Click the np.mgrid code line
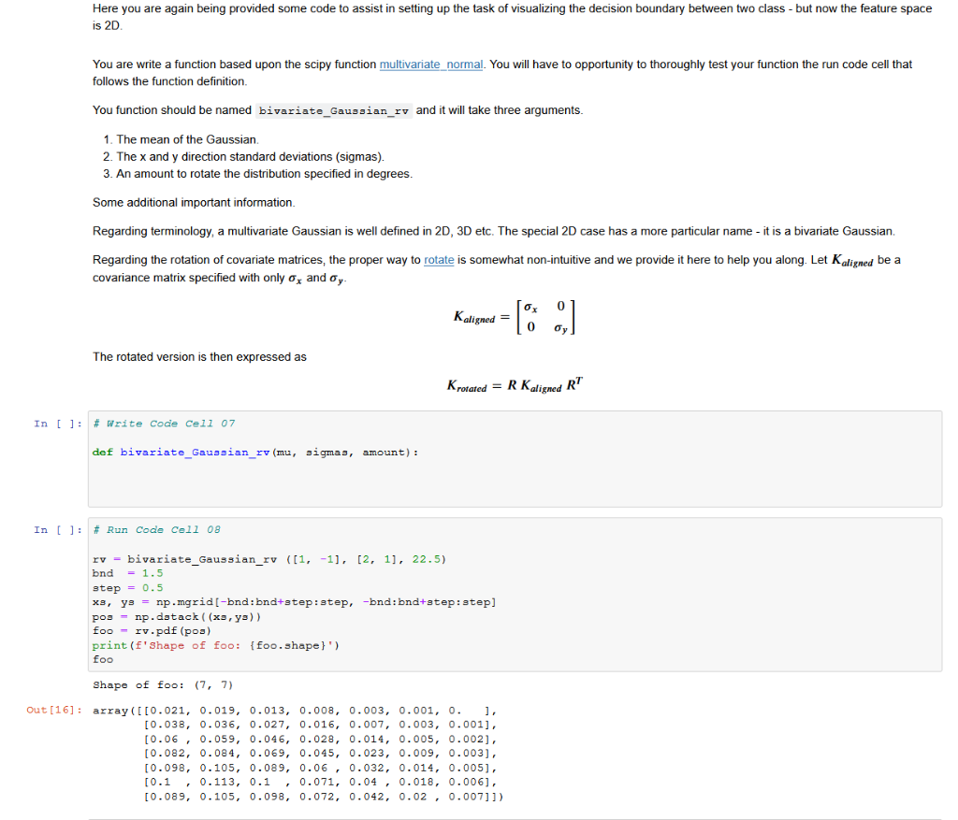 294,602
